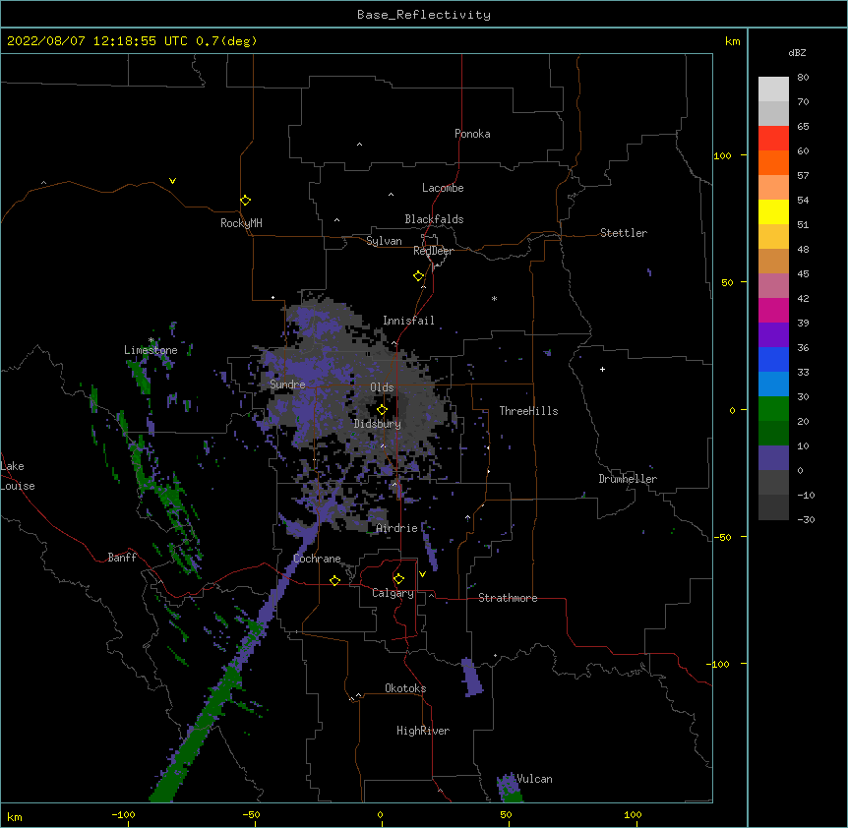
Task: Select the yellow diamond marker south of RedDeer
Action: click(x=418, y=276)
